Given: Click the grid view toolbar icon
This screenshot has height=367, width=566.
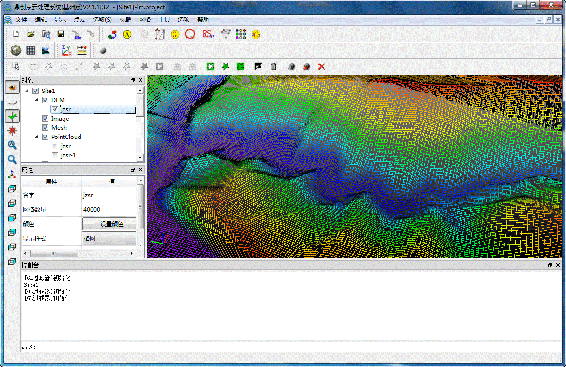Looking at the screenshot, I should 31,50.
